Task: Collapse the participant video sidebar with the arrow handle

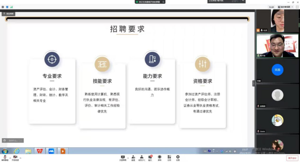Action: [254, 84]
